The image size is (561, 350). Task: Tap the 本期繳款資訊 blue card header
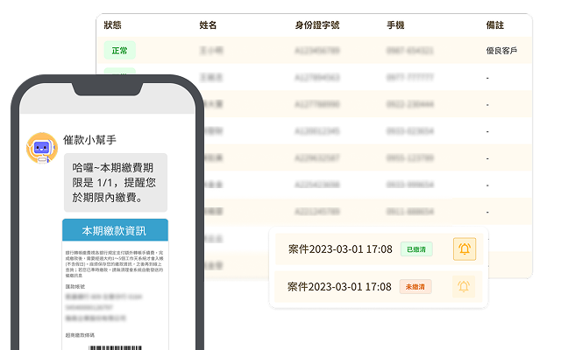(115, 231)
